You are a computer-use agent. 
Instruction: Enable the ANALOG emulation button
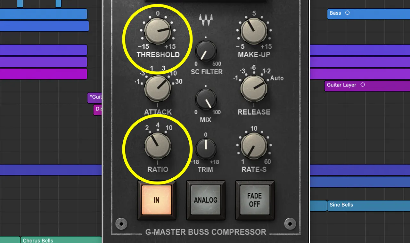[x=205, y=200]
